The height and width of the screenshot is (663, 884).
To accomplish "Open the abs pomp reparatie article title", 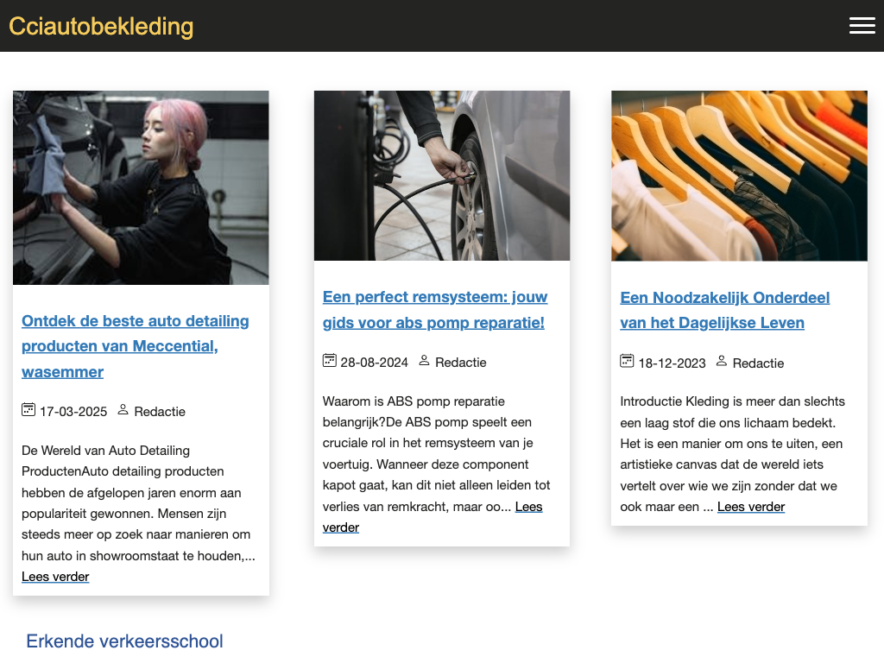I will (x=435, y=310).
